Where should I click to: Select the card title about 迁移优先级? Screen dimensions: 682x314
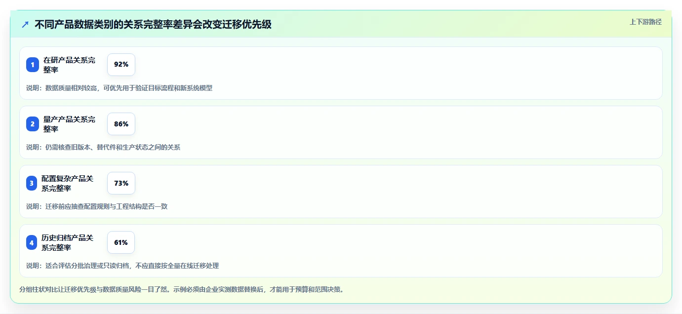[153, 24]
